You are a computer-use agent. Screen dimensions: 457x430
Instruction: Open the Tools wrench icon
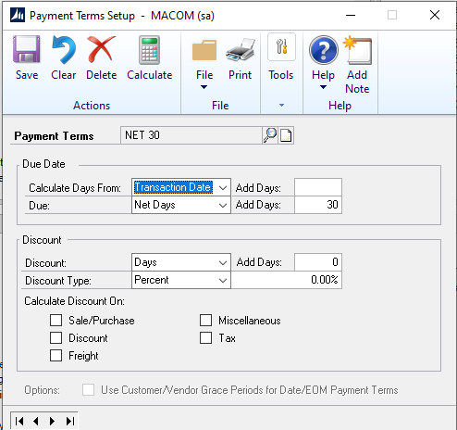(x=281, y=46)
